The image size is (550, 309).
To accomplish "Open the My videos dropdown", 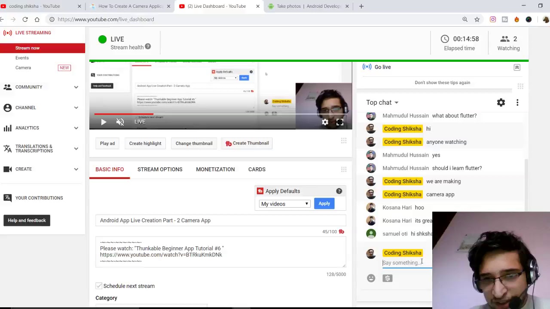I will [x=284, y=204].
